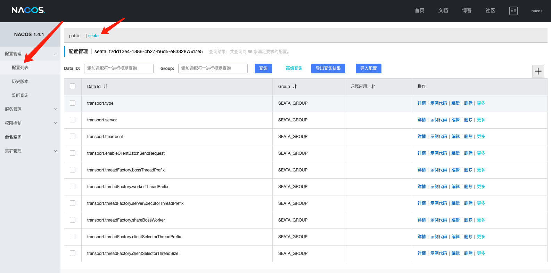Click 删除 for transport.enableClientBatchSendRequest row
Viewport: 551px width, 273px height.
468,153
